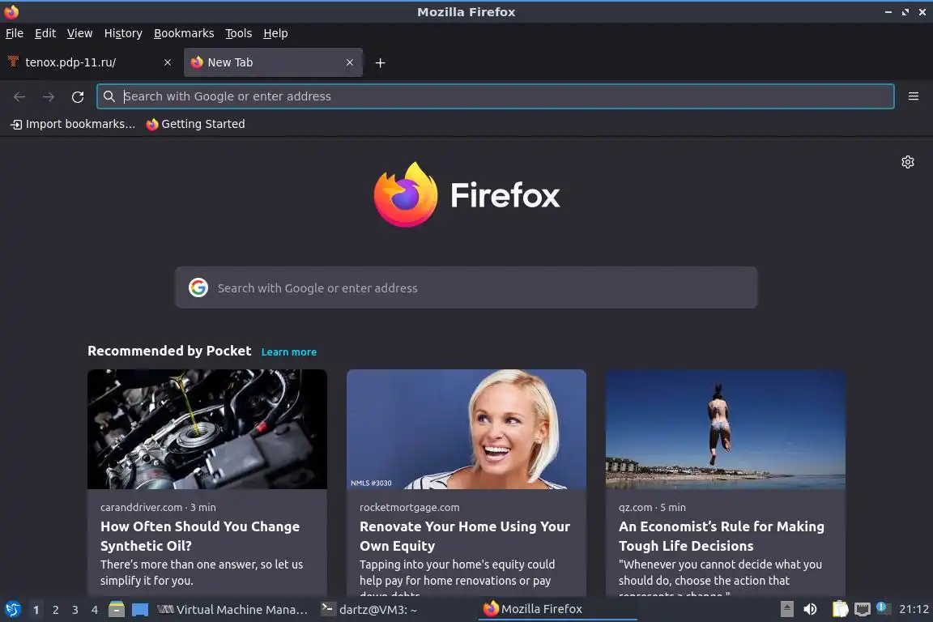The width and height of the screenshot is (933, 622).
Task: Click the Firefox window title bar icon
Action: pos(11,11)
